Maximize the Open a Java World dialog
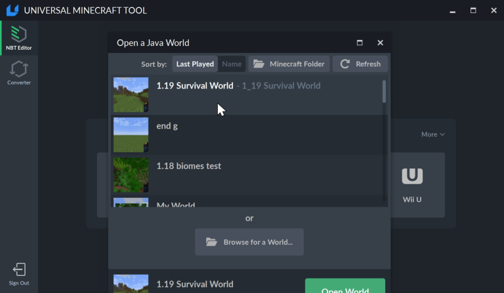 (360, 43)
